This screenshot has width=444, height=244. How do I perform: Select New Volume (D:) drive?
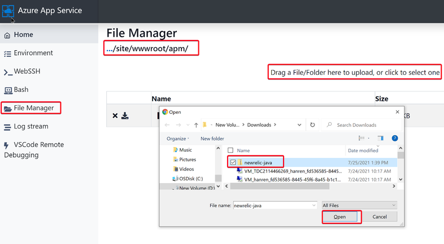pyautogui.click(x=194, y=188)
